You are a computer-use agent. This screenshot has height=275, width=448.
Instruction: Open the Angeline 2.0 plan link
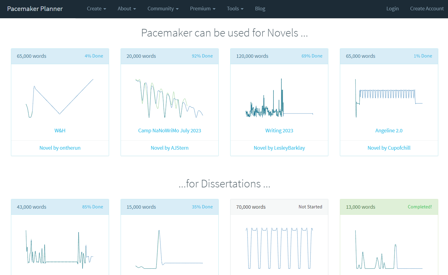coord(389,131)
